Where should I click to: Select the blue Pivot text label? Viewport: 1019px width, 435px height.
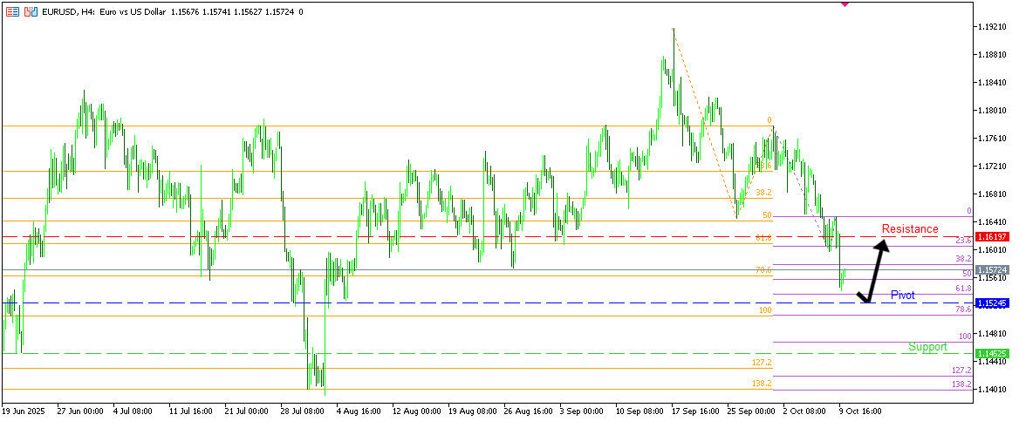pyautogui.click(x=903, y=296)
